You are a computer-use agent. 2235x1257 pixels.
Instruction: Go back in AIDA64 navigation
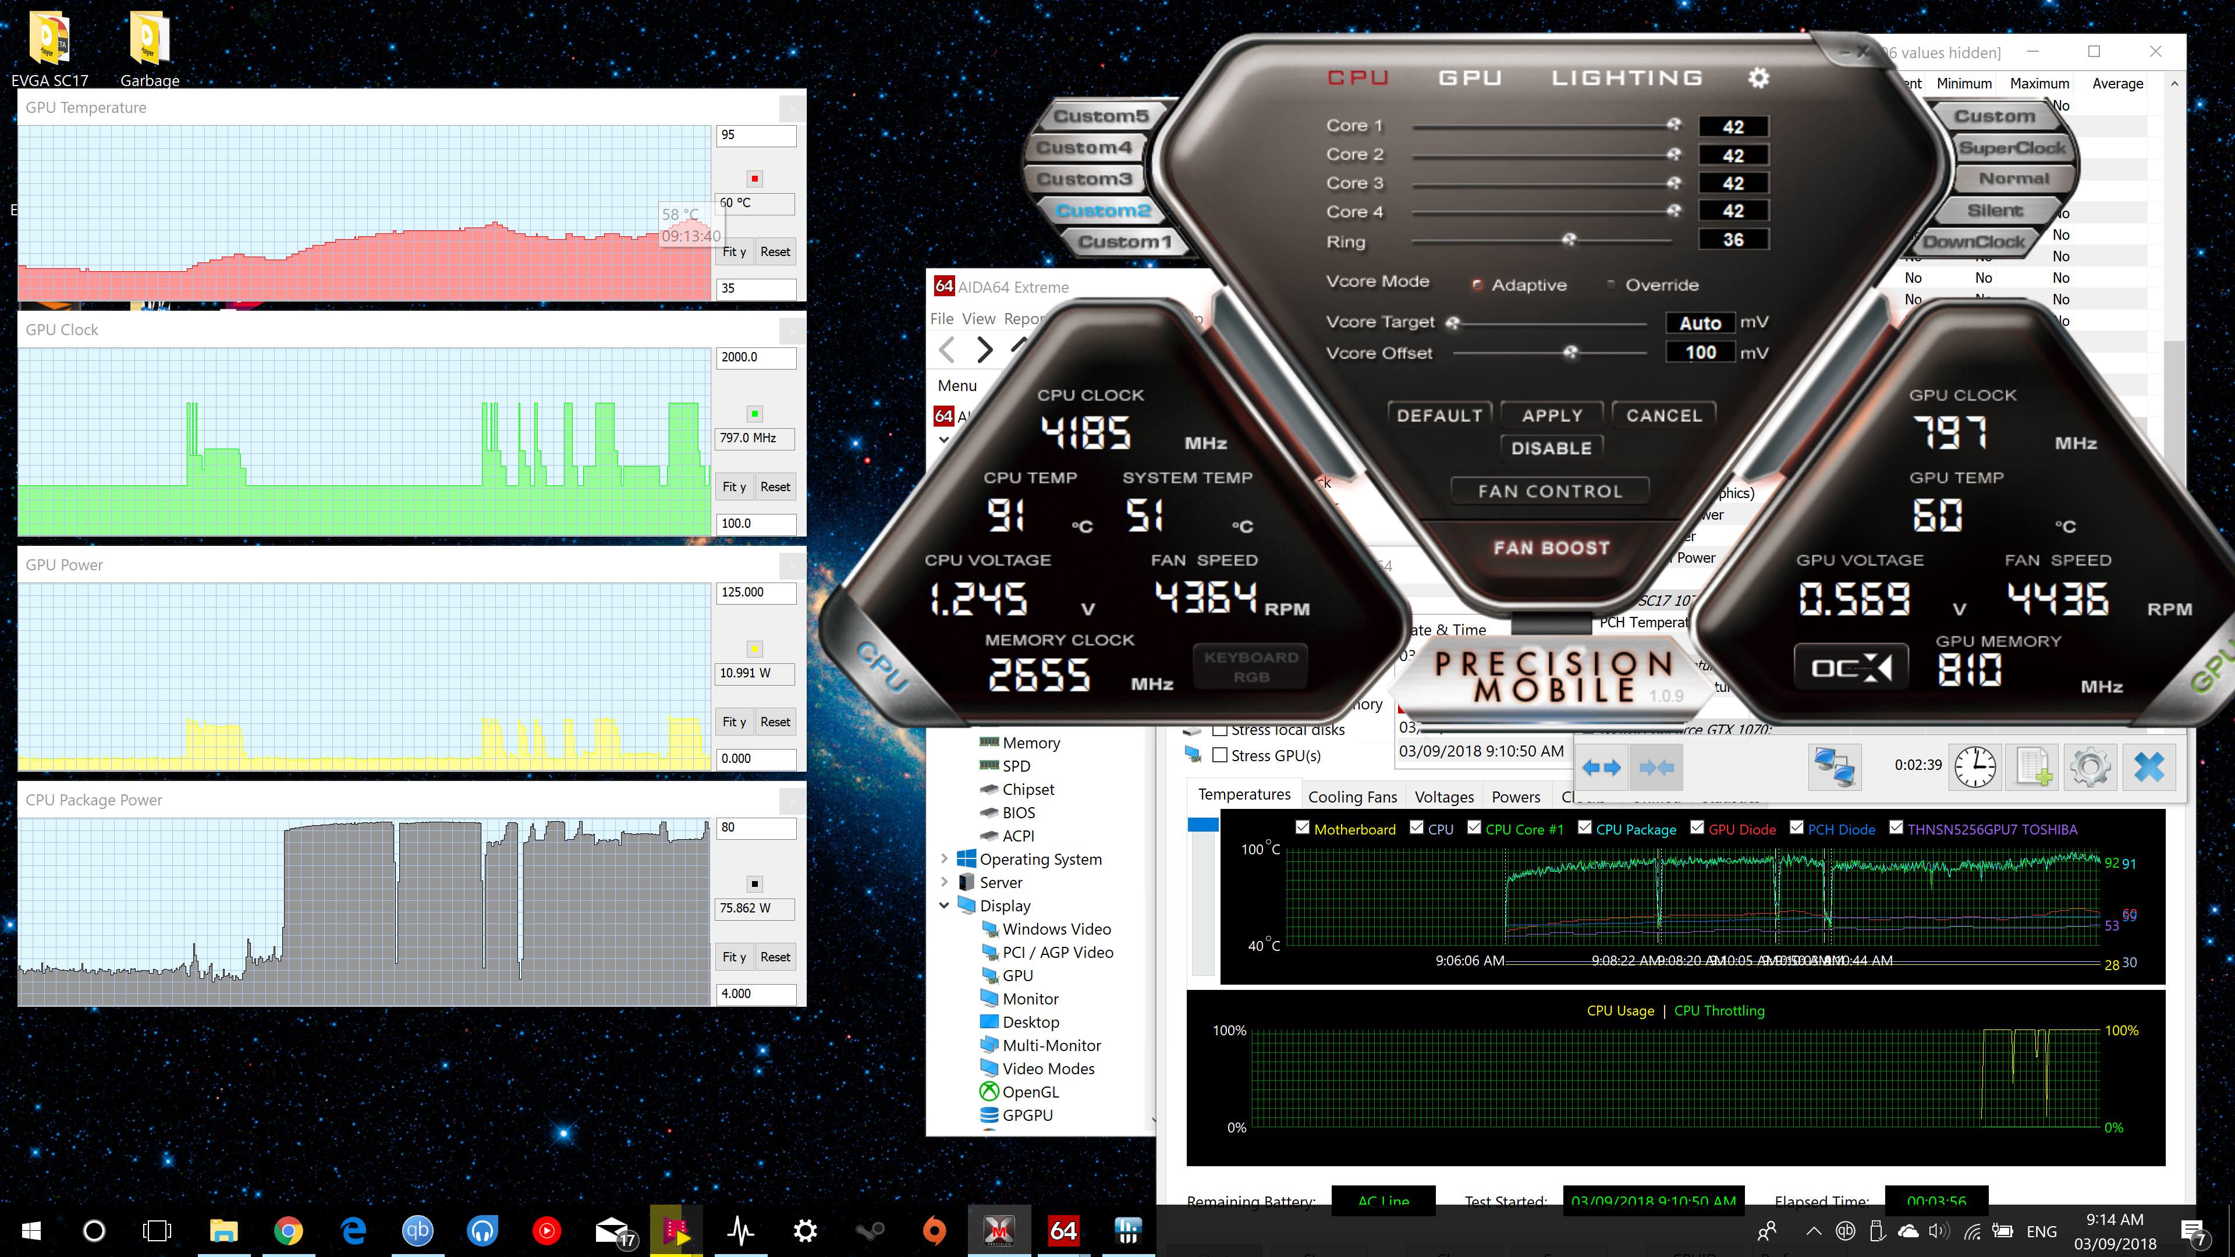(946, 350)
